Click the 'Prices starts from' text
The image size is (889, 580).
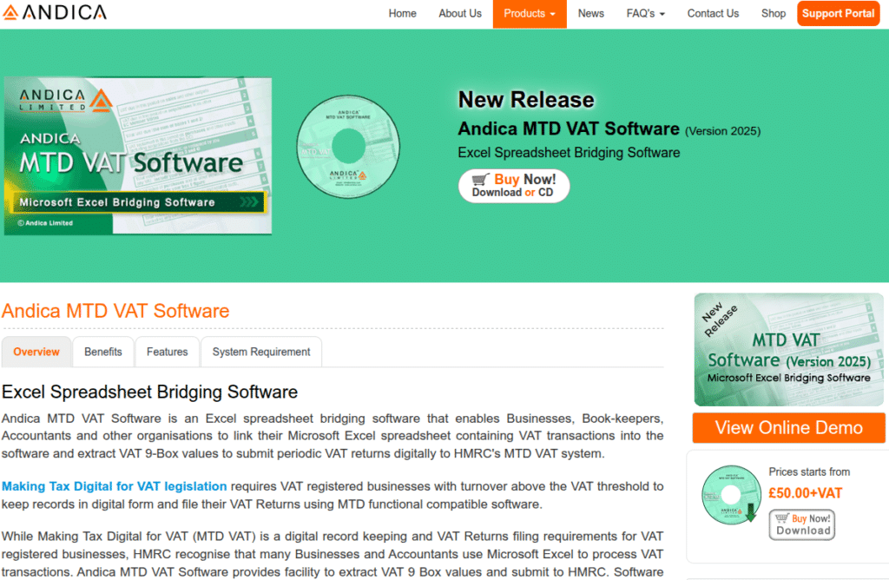(x=809, y=471)
